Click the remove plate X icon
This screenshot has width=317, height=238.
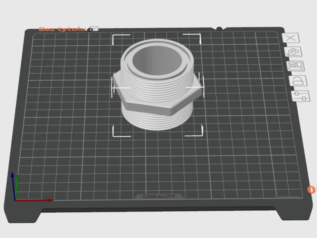291,38
